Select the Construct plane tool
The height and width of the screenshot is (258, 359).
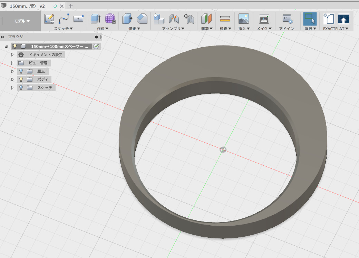[206, 19]
